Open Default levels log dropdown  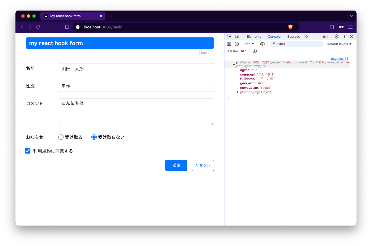click(339, 44)
